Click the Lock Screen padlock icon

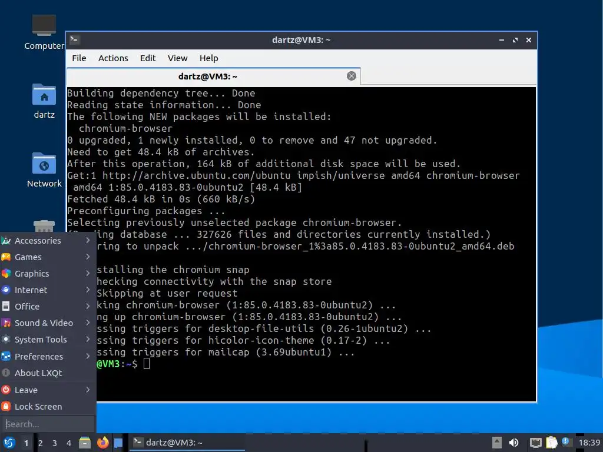pyautogui.click(x=6, y=407)
